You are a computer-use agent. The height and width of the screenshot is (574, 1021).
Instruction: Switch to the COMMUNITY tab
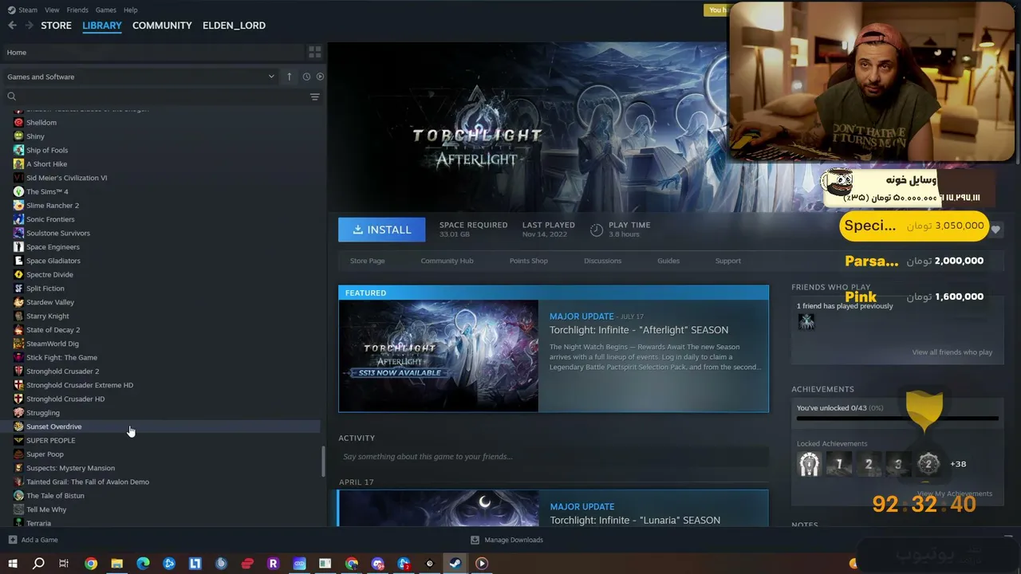tap(162, 26)
